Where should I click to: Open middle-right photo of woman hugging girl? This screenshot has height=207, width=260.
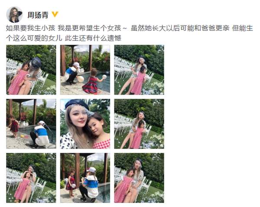coord(139,124)
